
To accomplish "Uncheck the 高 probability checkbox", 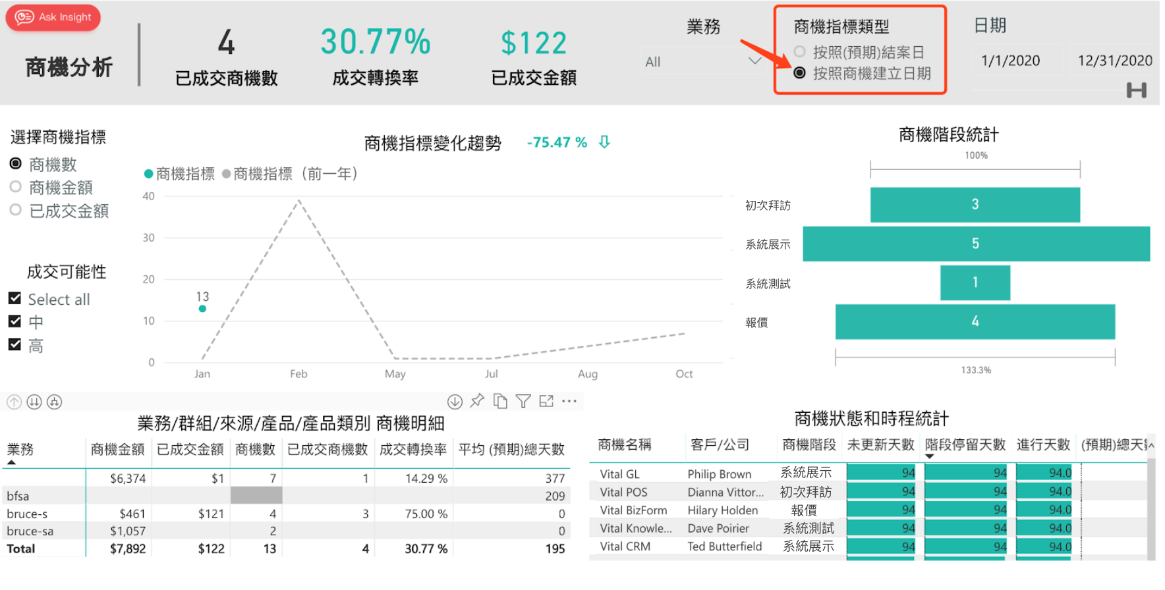I will [14, 344].
